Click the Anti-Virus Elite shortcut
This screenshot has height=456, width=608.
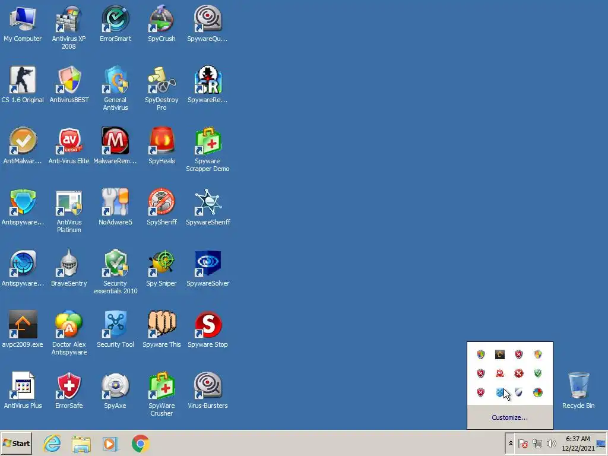[69, 146]
